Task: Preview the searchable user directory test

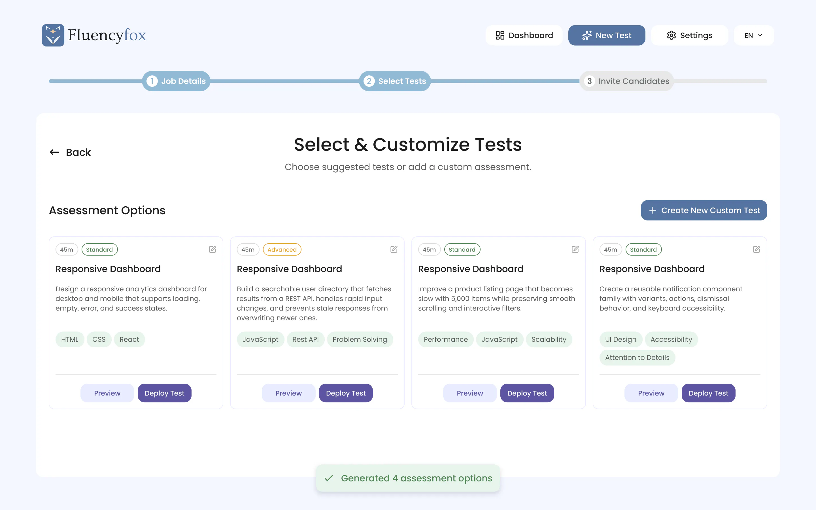Action: 289,393
